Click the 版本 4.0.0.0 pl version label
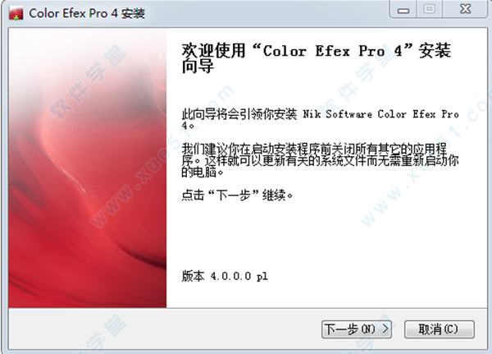 pyautogui.click(x=225, y=276)
